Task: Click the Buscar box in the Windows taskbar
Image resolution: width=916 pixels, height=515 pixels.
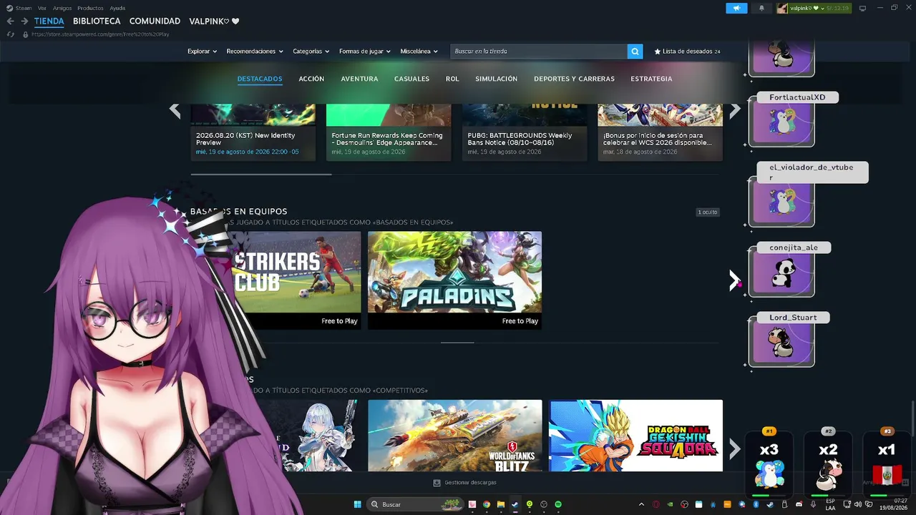Action: (x=415, y=504)
